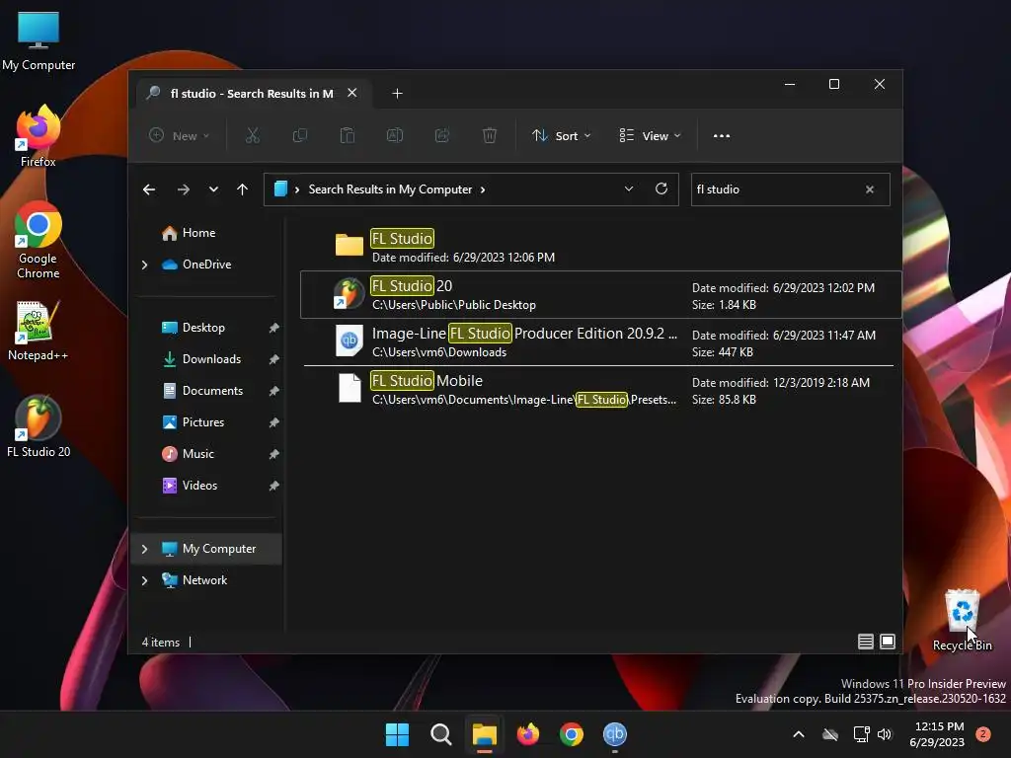Click the Paste clipboard icon in toolbar
This screenshot has height=758, width=1011.
click(348, 135)
